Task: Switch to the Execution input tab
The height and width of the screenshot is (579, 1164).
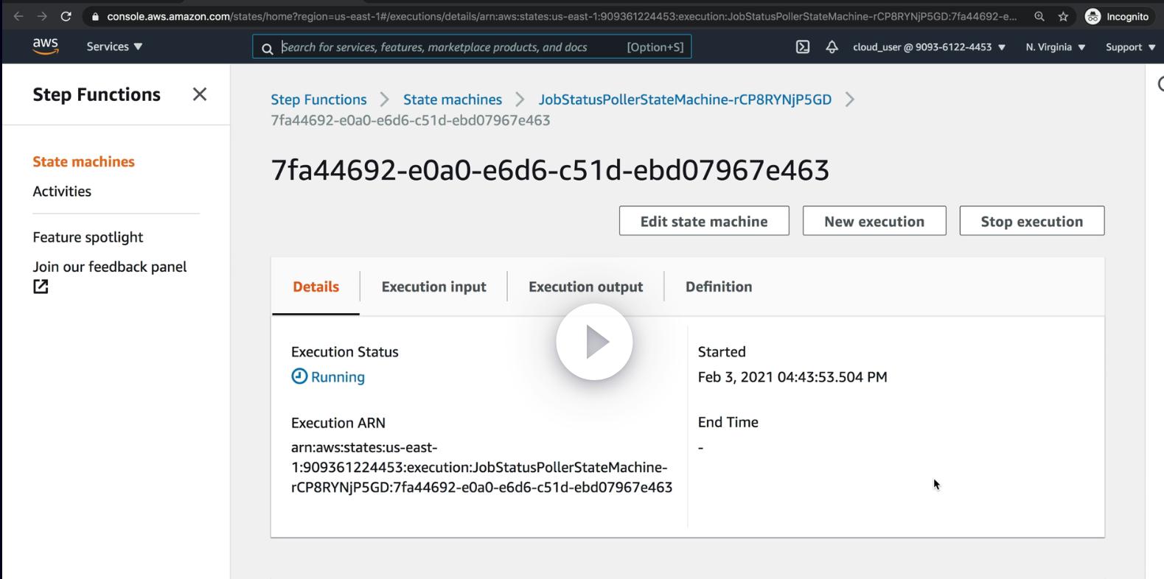Action: 433,287
